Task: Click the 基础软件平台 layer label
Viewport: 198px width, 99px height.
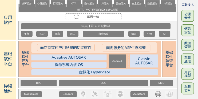Action: point(8,59)
